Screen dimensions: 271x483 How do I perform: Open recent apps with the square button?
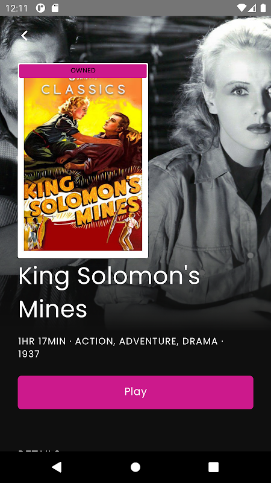click(214, 467)
